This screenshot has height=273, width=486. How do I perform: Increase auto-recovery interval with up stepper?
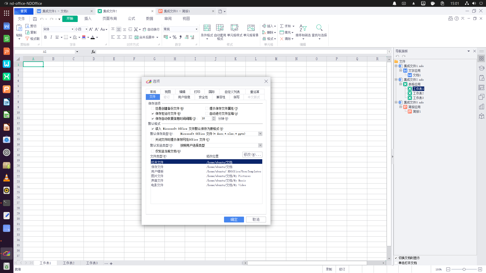tap(214, 118)
